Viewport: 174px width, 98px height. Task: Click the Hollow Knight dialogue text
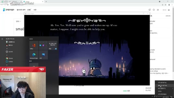coord(84,27)
